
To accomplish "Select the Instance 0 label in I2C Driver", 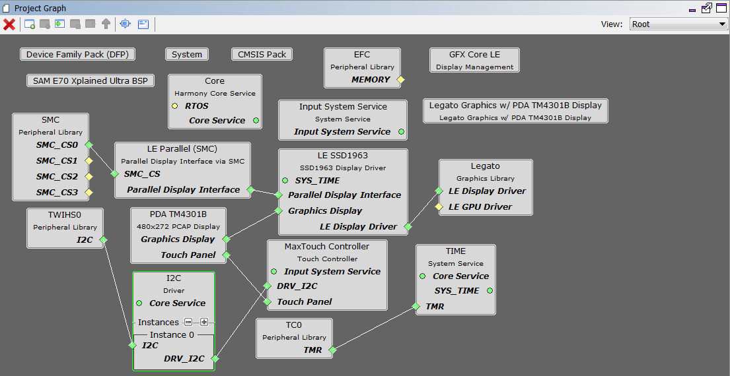I will pos(172,334).
